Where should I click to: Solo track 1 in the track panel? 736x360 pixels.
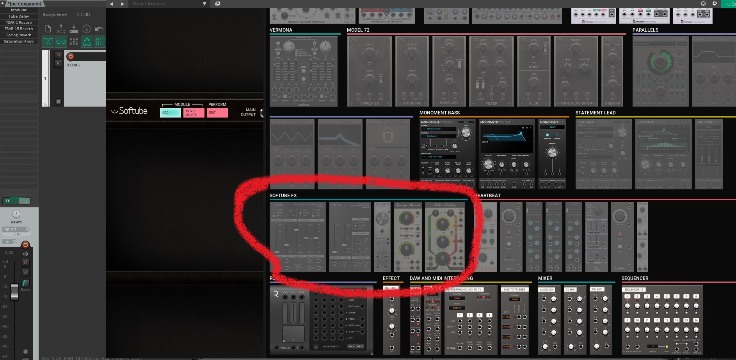pos(58,64)
